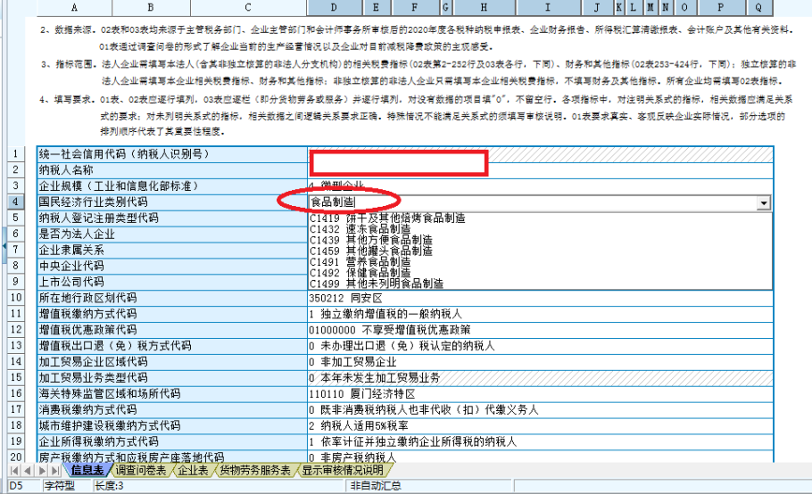Viewport: 812px width, 494px height.
Task: Switch to the 信息表 sheet tab
Action: point(87,470)
